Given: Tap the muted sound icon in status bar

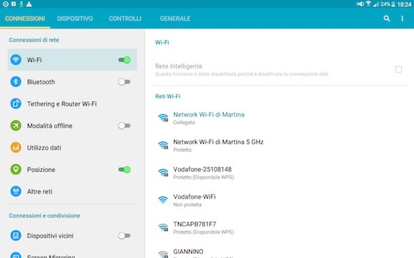Looking at the screenshot, I should tap(360, 4).
